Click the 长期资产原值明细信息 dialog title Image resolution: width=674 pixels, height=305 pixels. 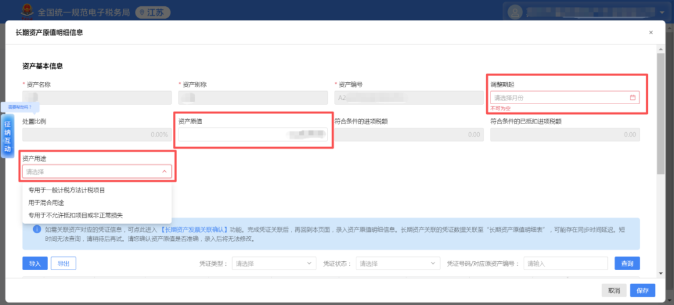click(49, 32)
